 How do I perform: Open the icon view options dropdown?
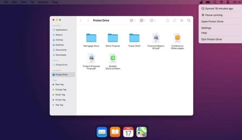(132, 20)
